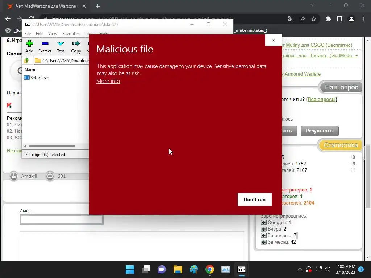Open the Windows Start menu
The width and height of the screenshot is (371, 278).
click(130, 269)
